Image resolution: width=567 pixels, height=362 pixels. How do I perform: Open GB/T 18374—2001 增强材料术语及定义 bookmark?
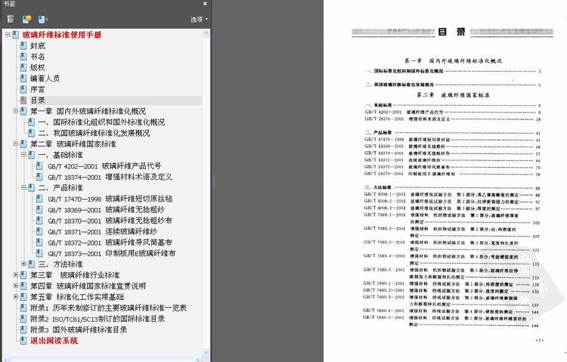coord(110,177)
